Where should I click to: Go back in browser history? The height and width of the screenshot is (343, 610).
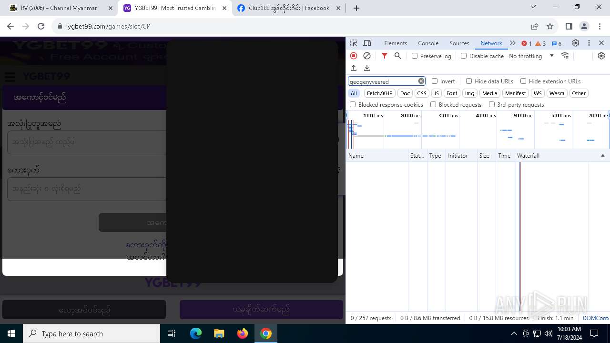(10, 26)
